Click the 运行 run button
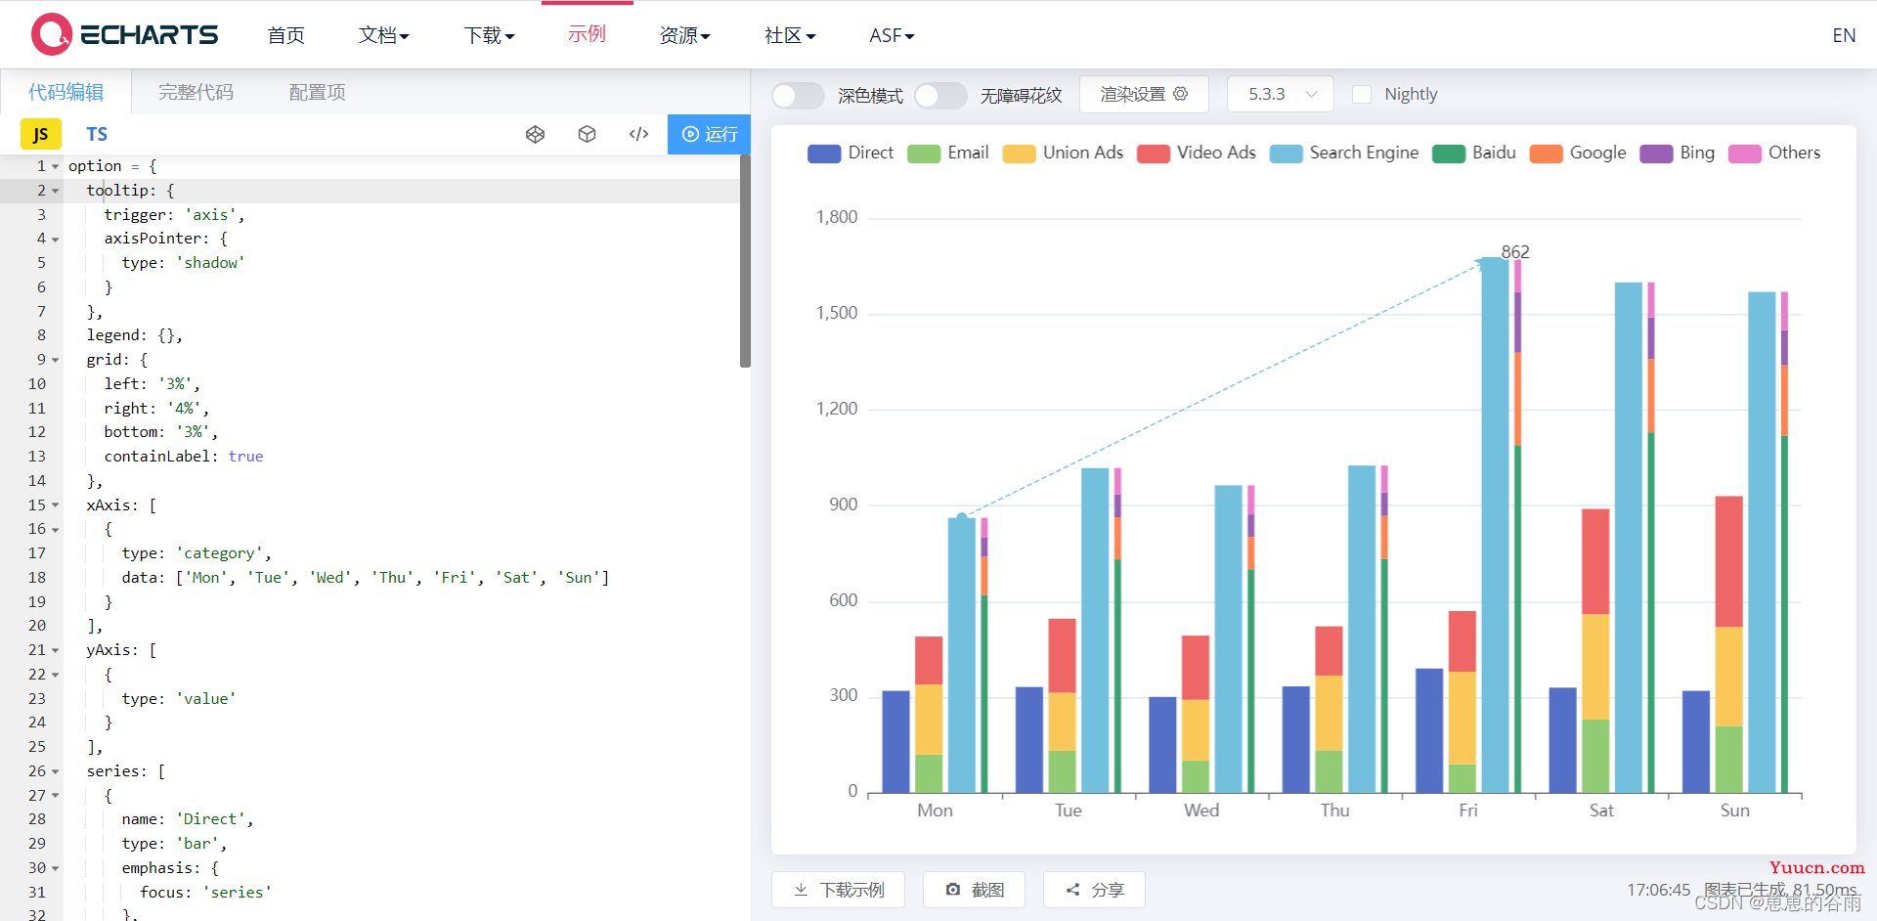The image size is (1877, 921). 709,134
